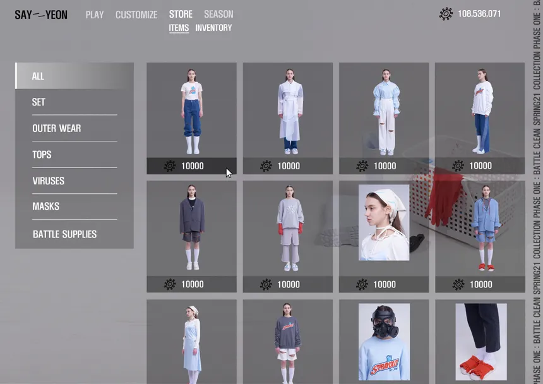Click the 10000 price under white sweatshirt side-view

(x=480, y=166)
